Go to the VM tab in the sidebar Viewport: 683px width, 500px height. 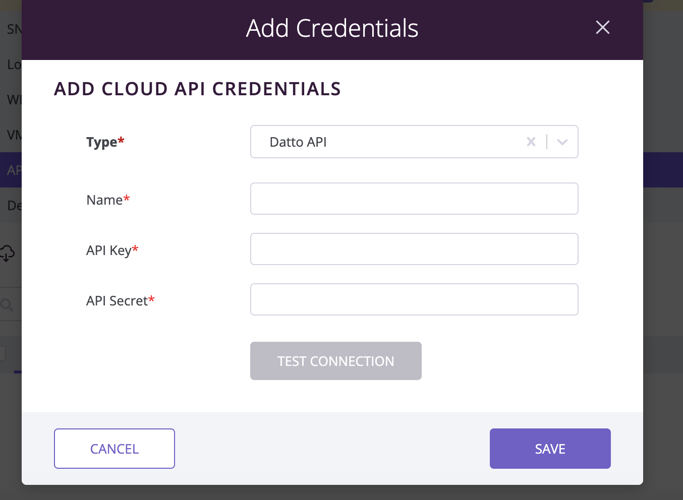pyautogui.click(x=14, y=135)
